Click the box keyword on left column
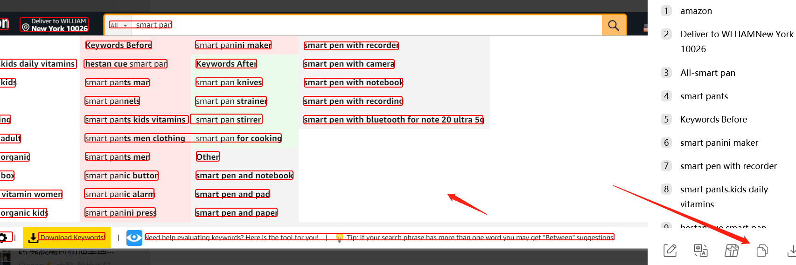 [x=7, y=176]
